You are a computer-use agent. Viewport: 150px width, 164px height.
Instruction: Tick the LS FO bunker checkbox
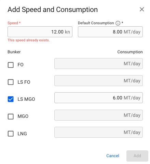click(x=11, y=82)
